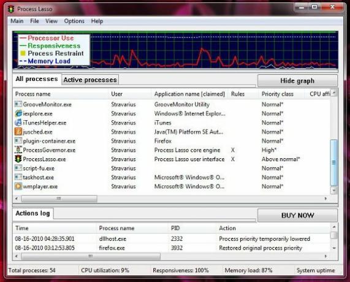Viewport: 350px width, 282px height.
Task: Click the plugin-container.exe icon
Action: pyautogui.click(x=18, y=140)
